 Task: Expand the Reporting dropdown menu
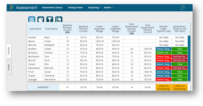point(94,7)
